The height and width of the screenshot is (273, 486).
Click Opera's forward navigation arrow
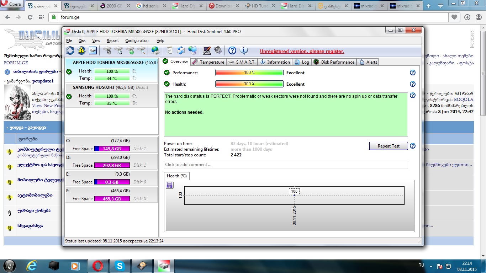tap(19, 17)
